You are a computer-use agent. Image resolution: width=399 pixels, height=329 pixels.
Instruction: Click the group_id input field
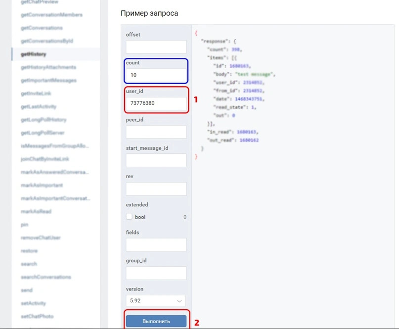coord(156,273)
